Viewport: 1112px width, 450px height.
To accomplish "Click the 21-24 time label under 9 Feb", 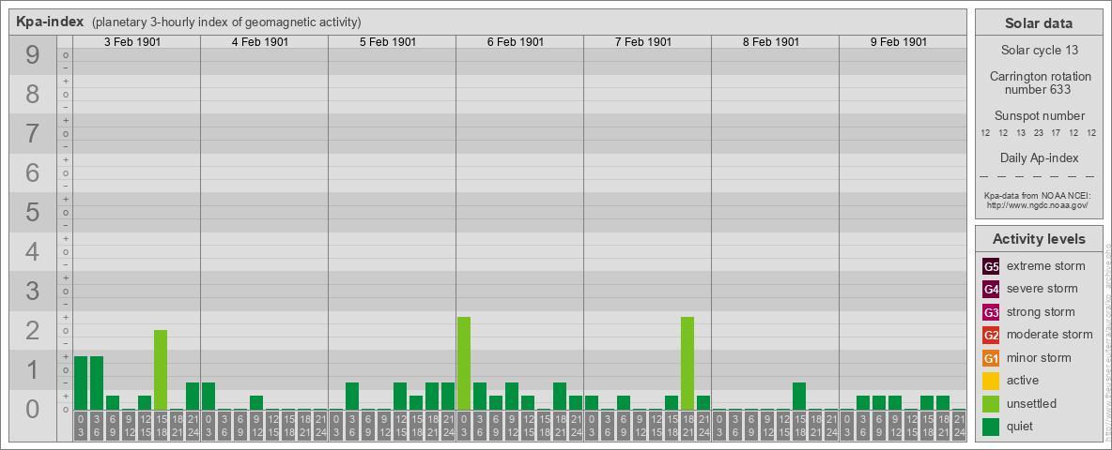I will 959,426.
